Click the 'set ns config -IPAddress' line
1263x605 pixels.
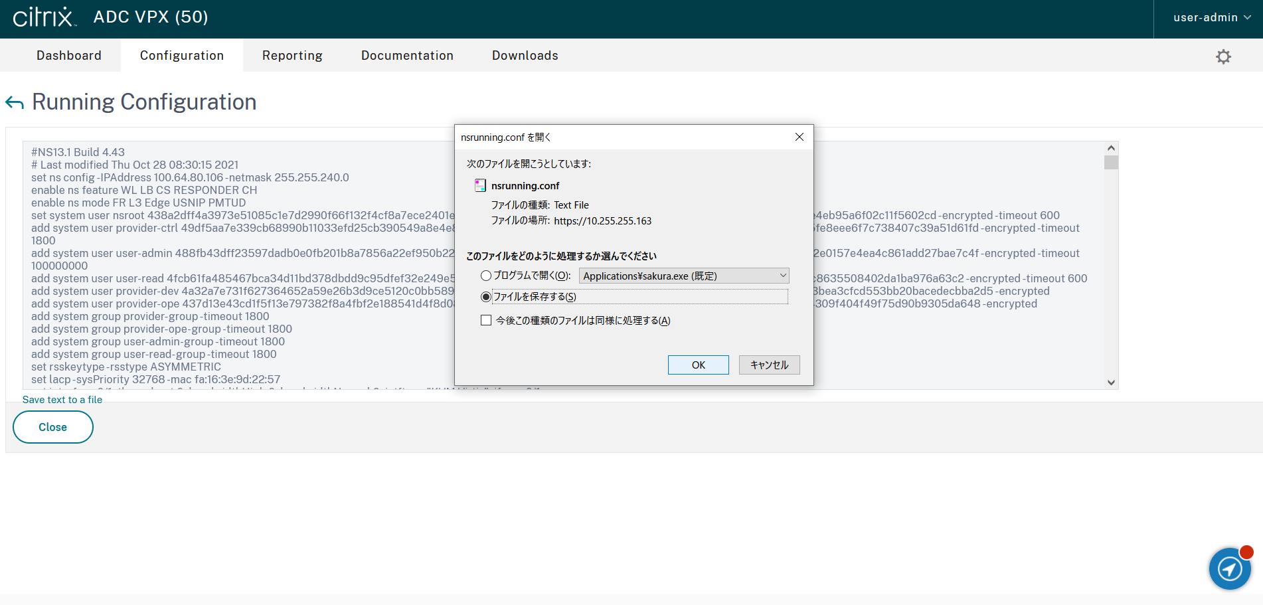click(x=190, y=177)
